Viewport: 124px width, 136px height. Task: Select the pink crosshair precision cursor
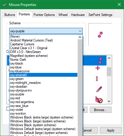tap(98, 68)
